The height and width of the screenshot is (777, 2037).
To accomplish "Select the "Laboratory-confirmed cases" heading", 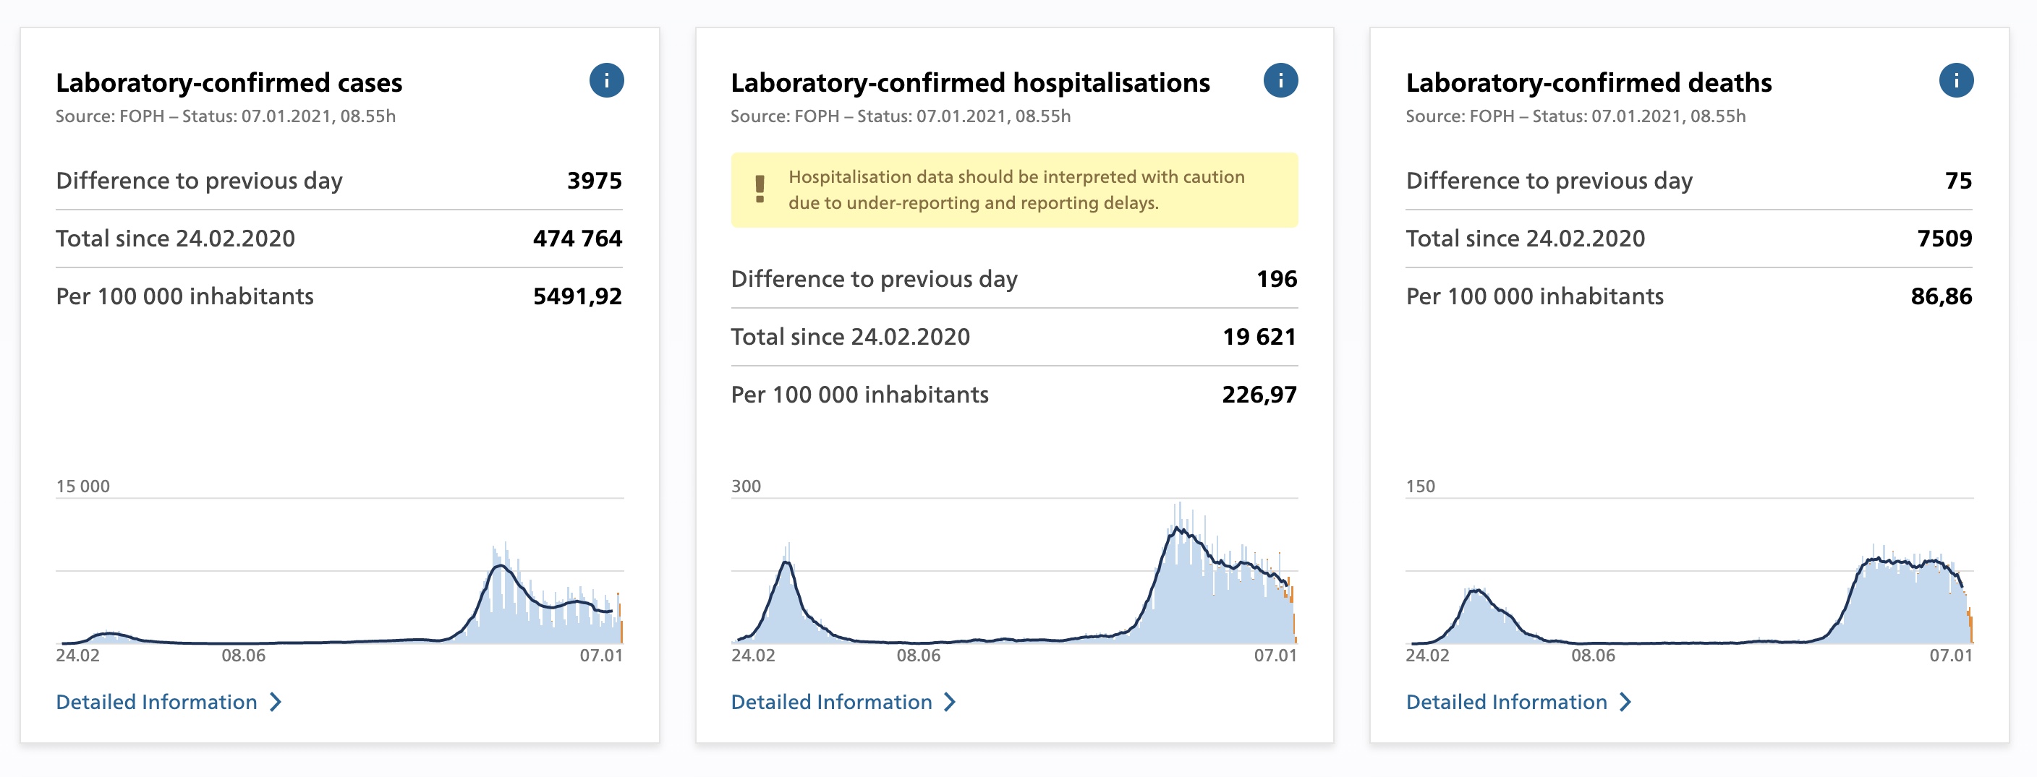I will coord(229,83).
